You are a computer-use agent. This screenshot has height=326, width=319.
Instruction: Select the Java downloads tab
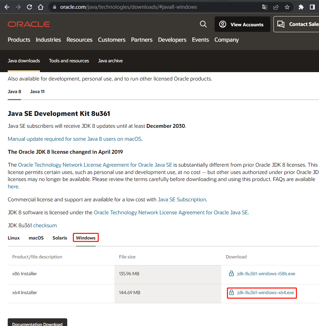24,61
